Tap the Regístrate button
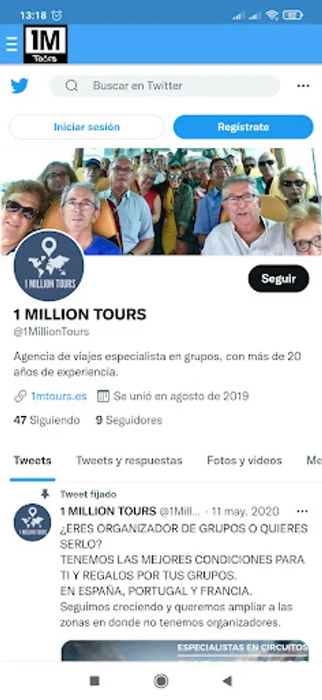Screen dimensions: 322x700 [243, 127]
